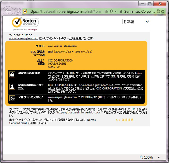
Task: Click the encryption padlock icon in black panel
Action: (12, 74)
